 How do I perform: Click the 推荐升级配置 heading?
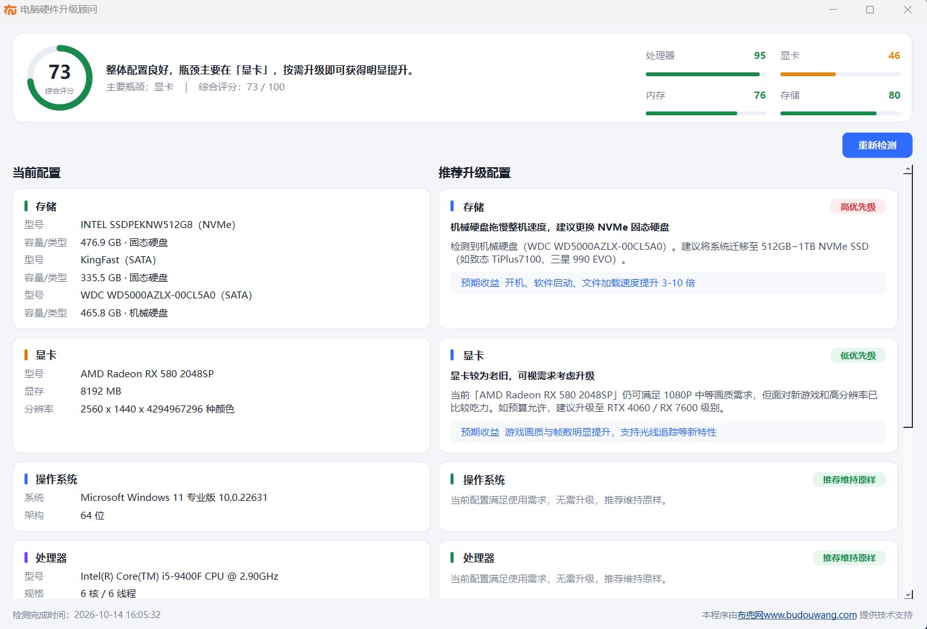(475, 173)
